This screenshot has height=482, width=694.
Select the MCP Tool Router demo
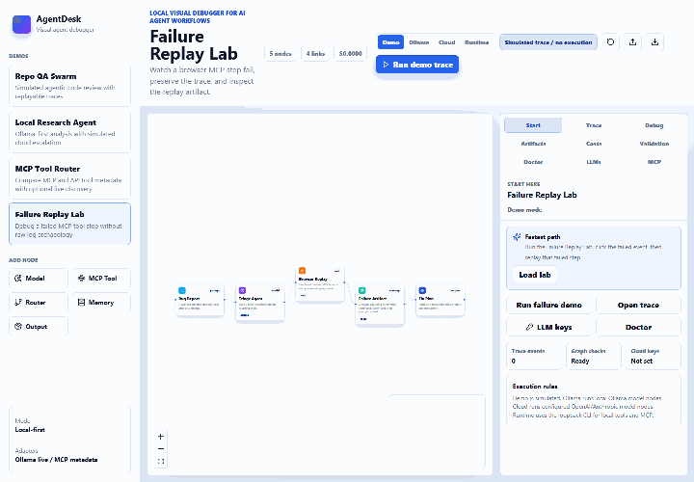[x=70, y=178]
